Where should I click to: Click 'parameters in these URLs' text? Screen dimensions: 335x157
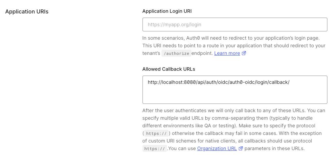click(x=275, y=148)
